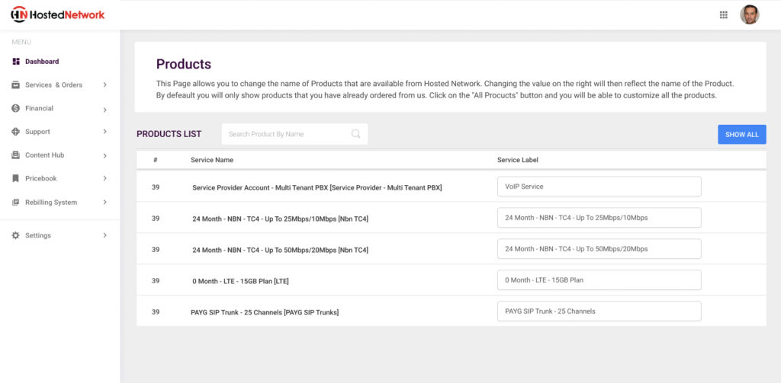Viewport: 781px width, 383px height.
Task: Select the 25Mbps/10Mbps [Nbn TC4] service name
Action: pos(281,219)
